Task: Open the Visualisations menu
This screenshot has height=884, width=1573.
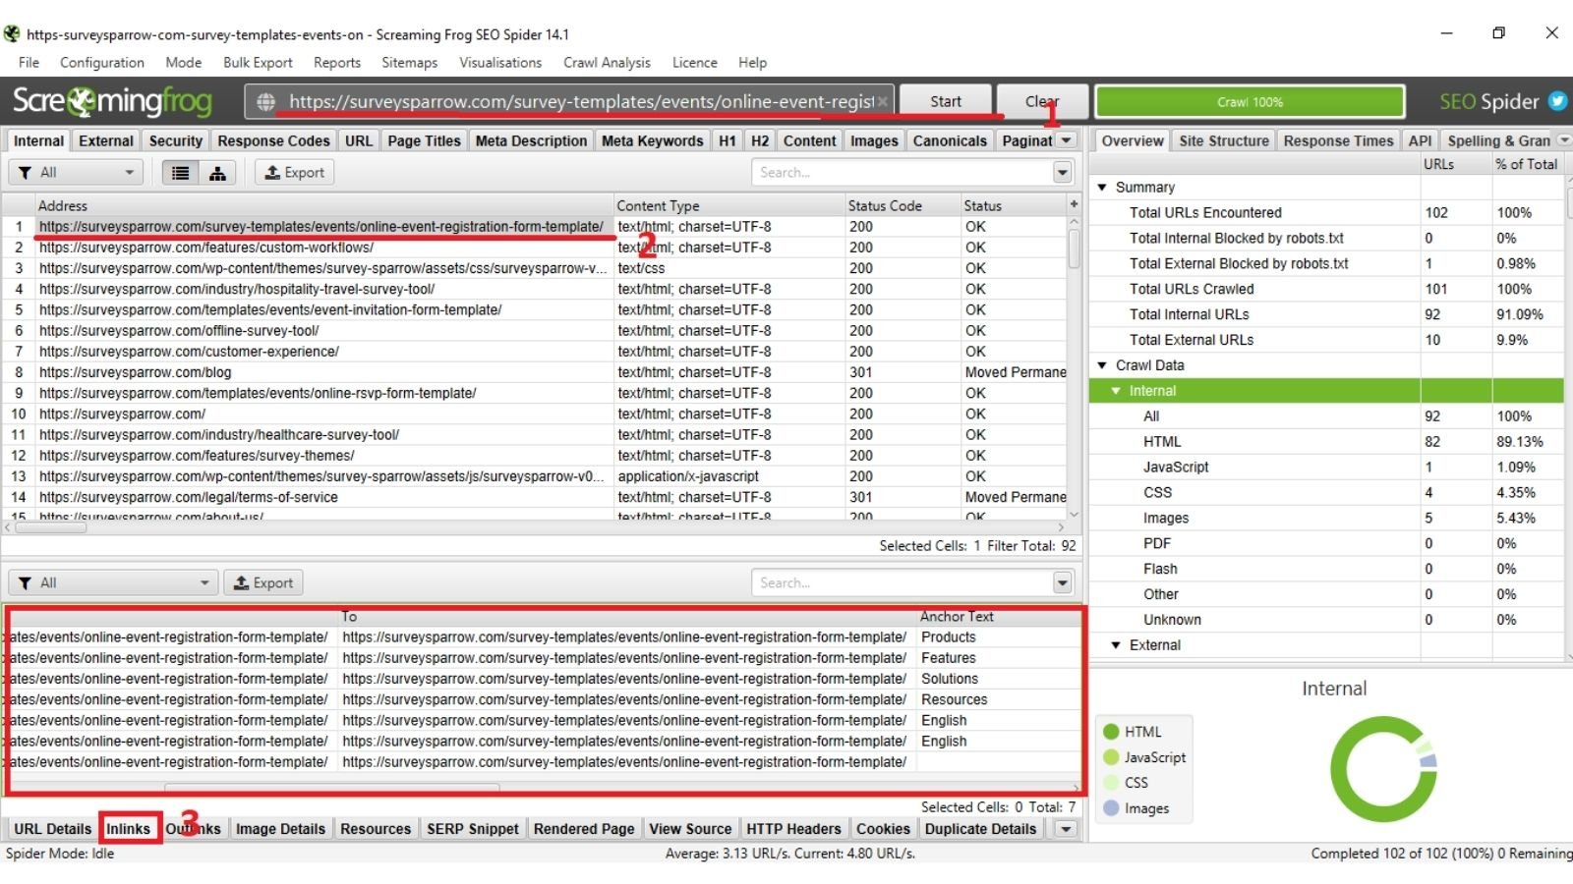Action: 500,63
